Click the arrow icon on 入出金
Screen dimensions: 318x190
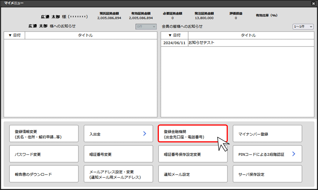coord(145,134)
